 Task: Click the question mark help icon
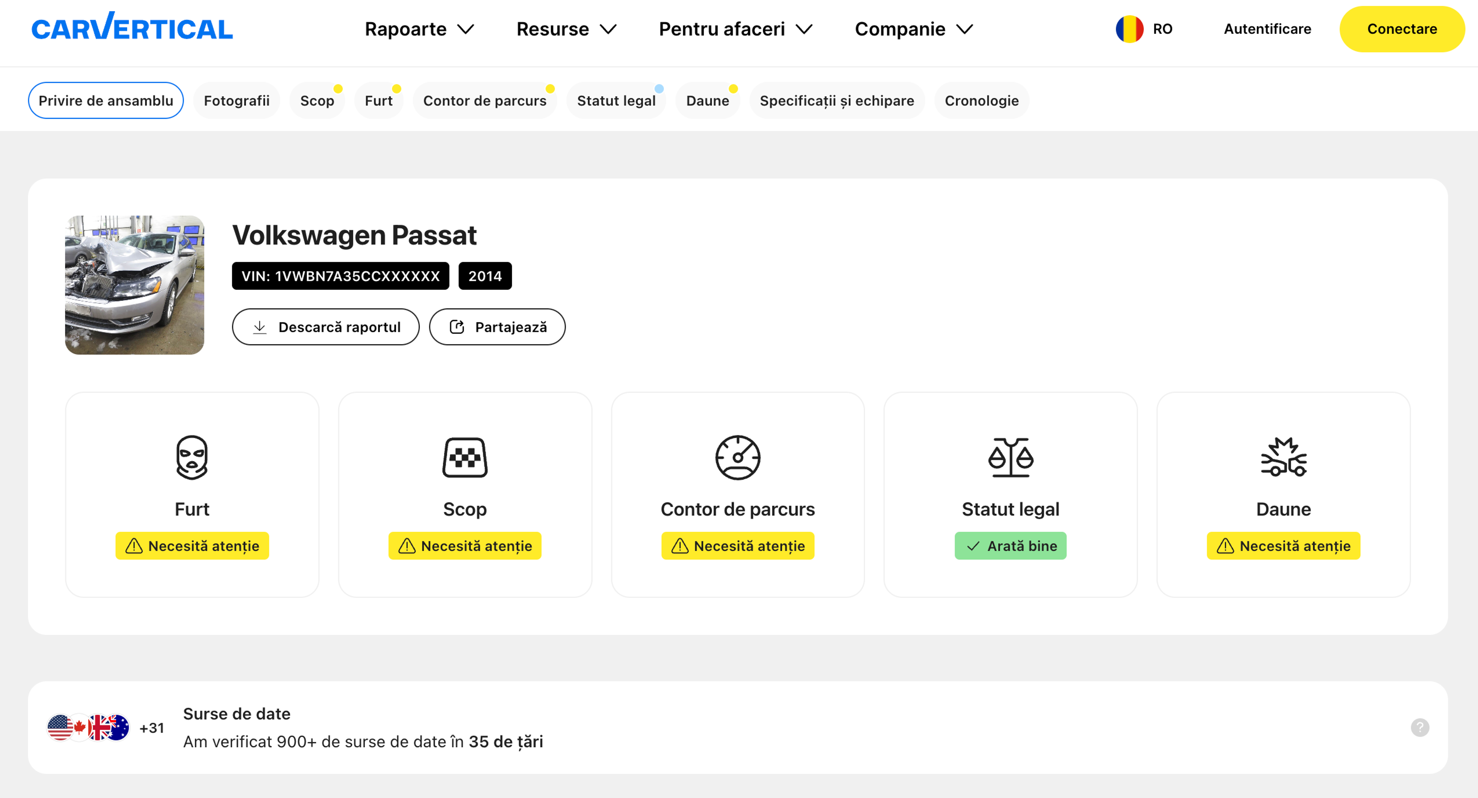click(1419, 728)
